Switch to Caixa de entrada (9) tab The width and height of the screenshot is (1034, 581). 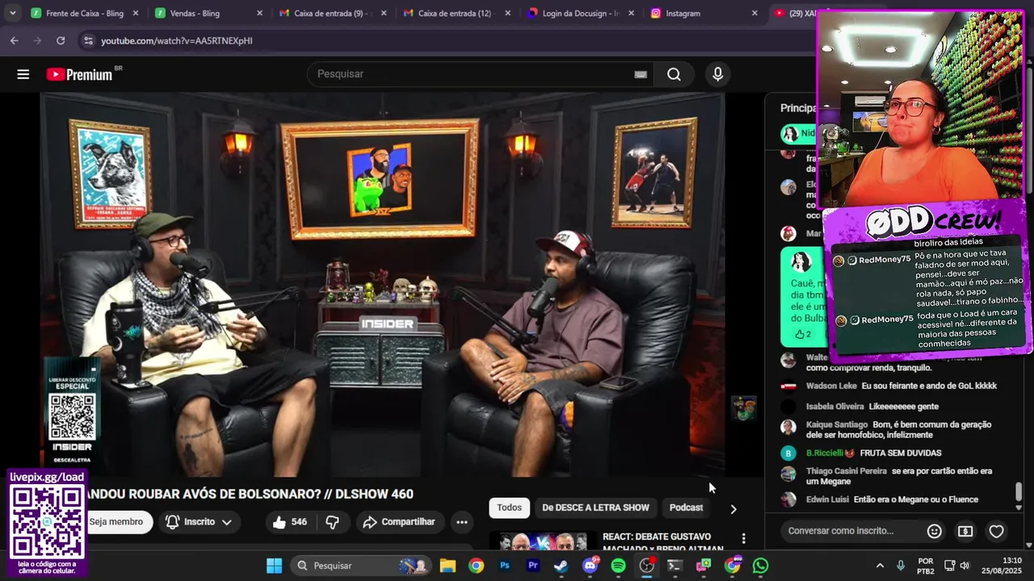332,13
